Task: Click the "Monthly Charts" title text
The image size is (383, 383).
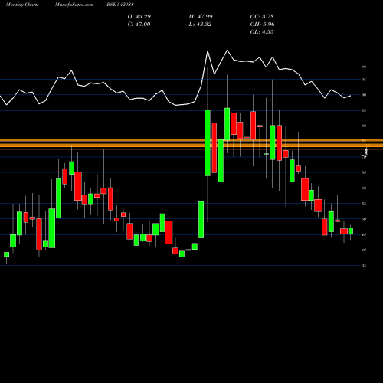Action: [x=22, y=5]
